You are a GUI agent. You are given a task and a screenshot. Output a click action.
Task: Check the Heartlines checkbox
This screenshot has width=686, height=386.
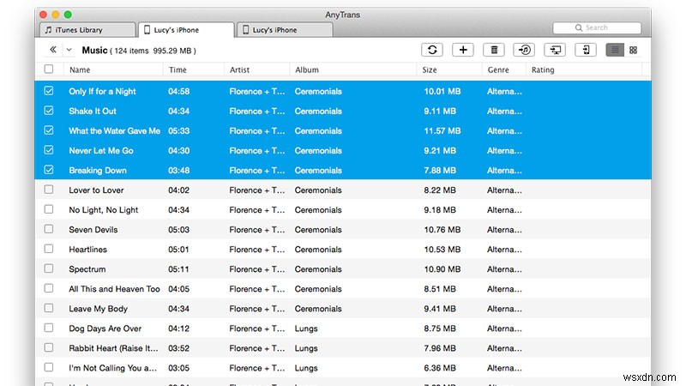click(x=49, y=249)
